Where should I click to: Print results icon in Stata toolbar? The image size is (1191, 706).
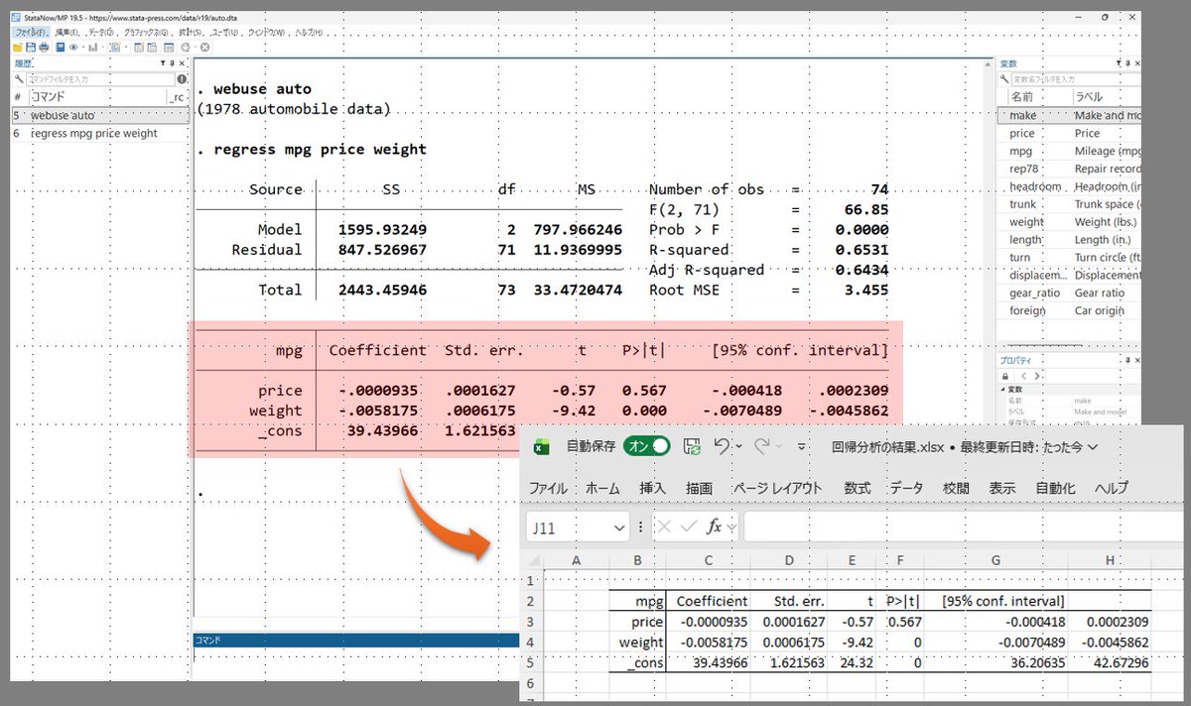point(44,48)
